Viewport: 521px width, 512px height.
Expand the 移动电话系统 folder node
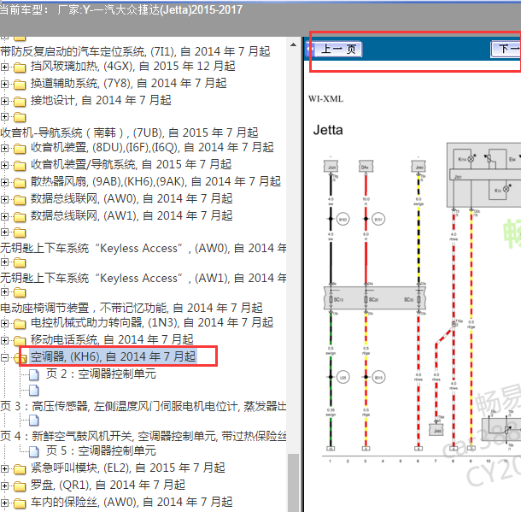[4, 340]
